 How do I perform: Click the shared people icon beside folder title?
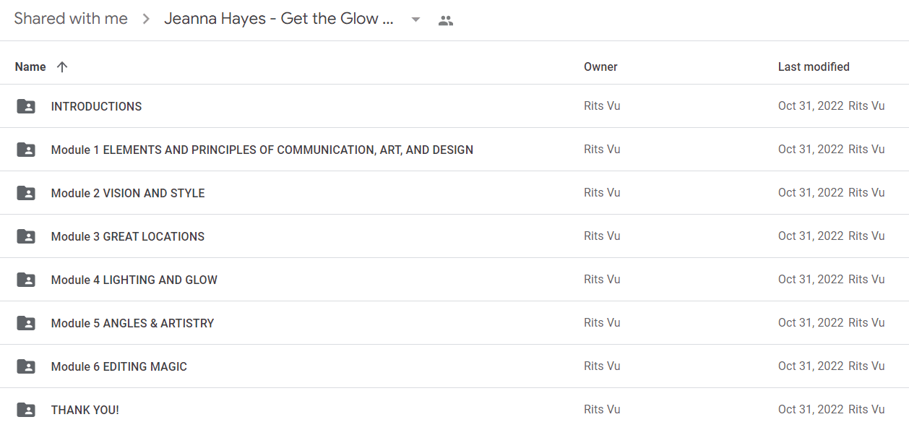[446, 20]
